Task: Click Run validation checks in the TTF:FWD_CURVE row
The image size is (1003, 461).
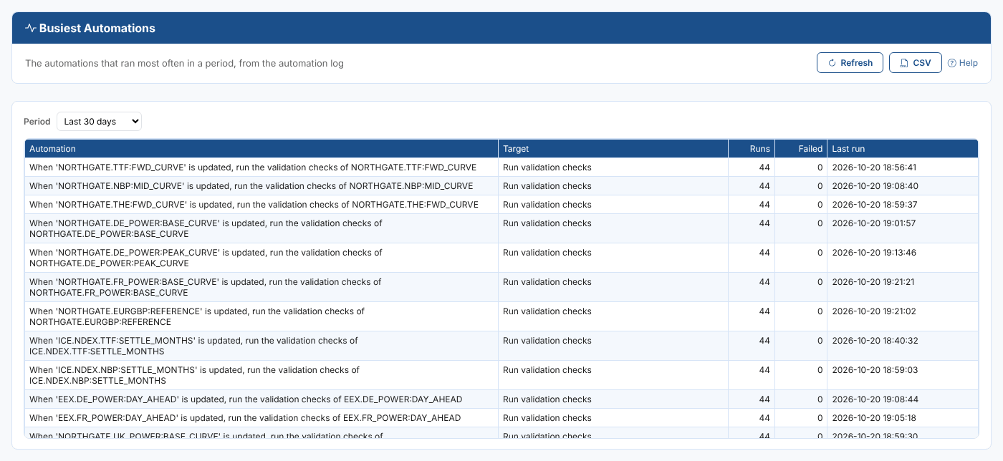Action: pyautogui.click(x=547, y=168)
